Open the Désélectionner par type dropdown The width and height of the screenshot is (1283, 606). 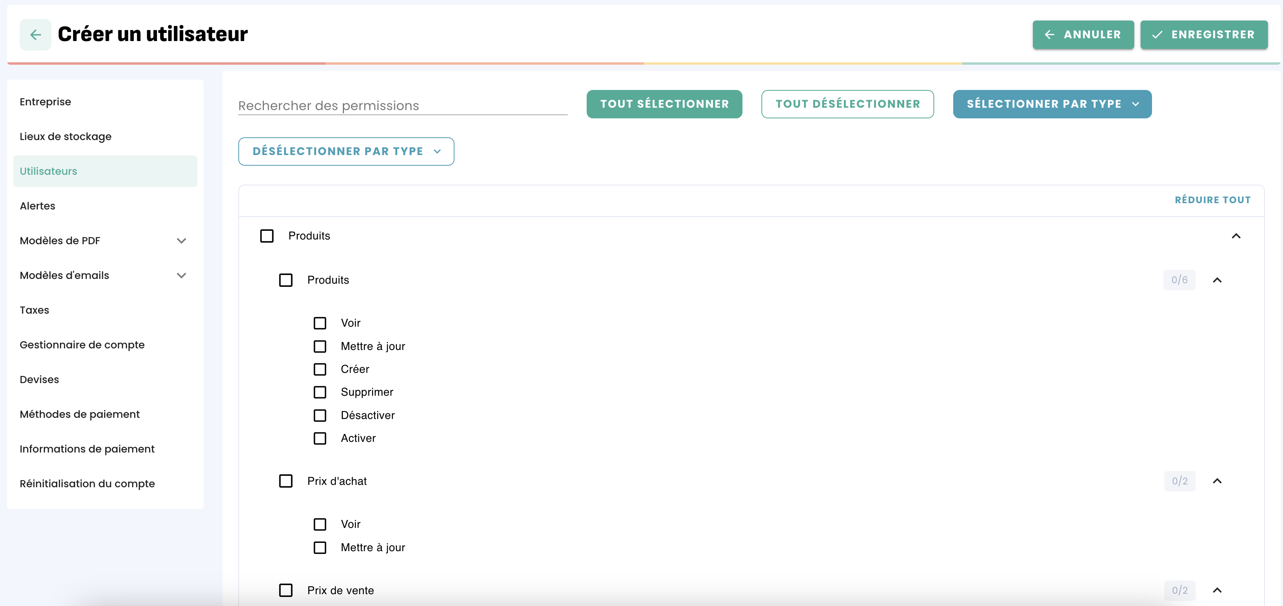[x=346, y=151]
